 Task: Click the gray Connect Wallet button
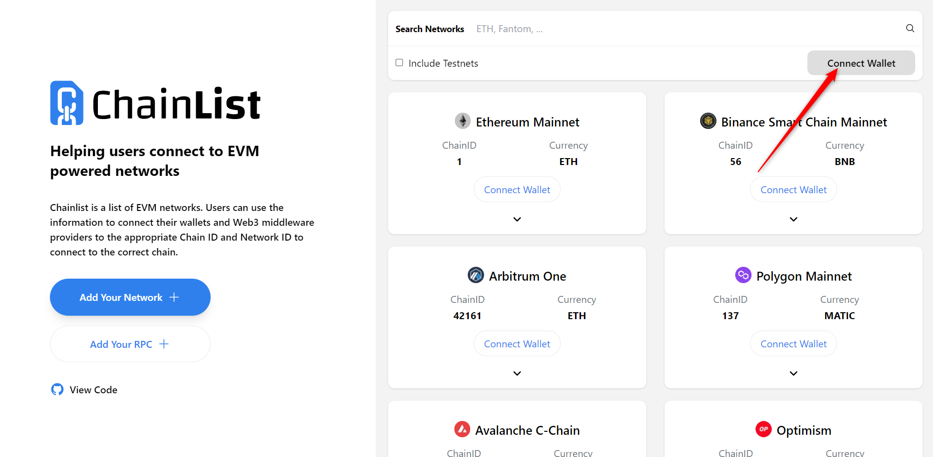[861, 63]
